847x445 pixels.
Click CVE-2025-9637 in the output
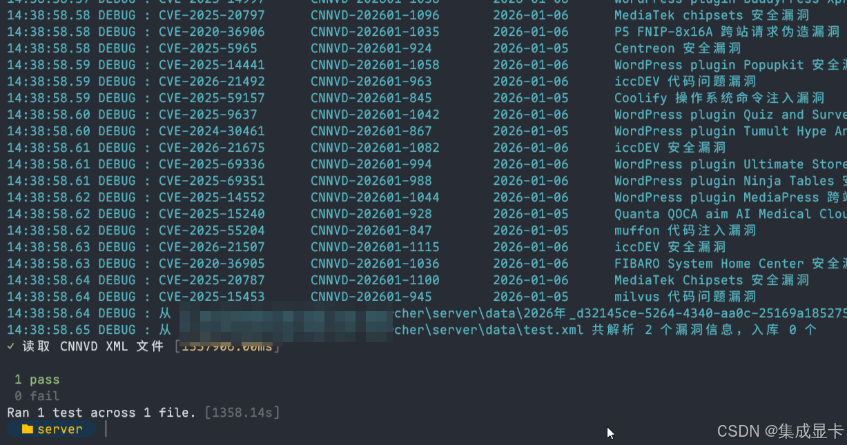(x=208, y=115)
